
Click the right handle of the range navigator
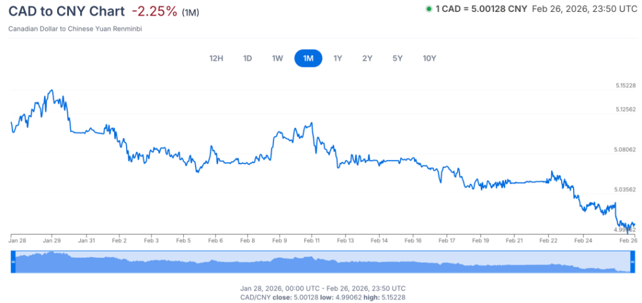click(x=633, y=261)
